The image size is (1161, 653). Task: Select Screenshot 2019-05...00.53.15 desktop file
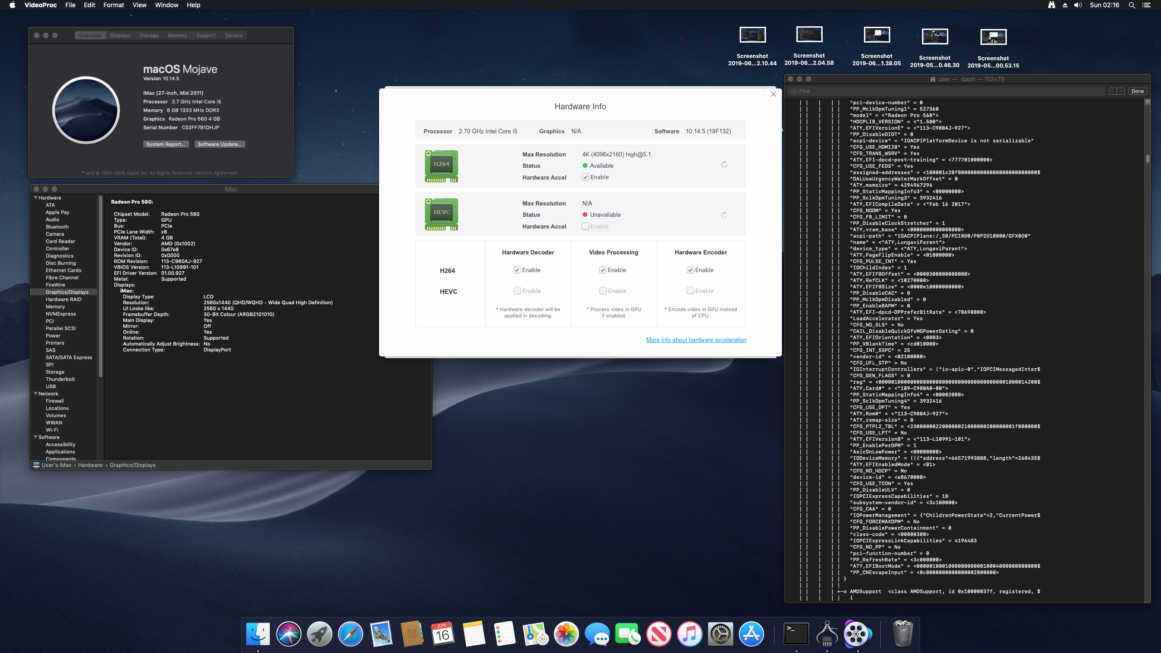point(993,49)
